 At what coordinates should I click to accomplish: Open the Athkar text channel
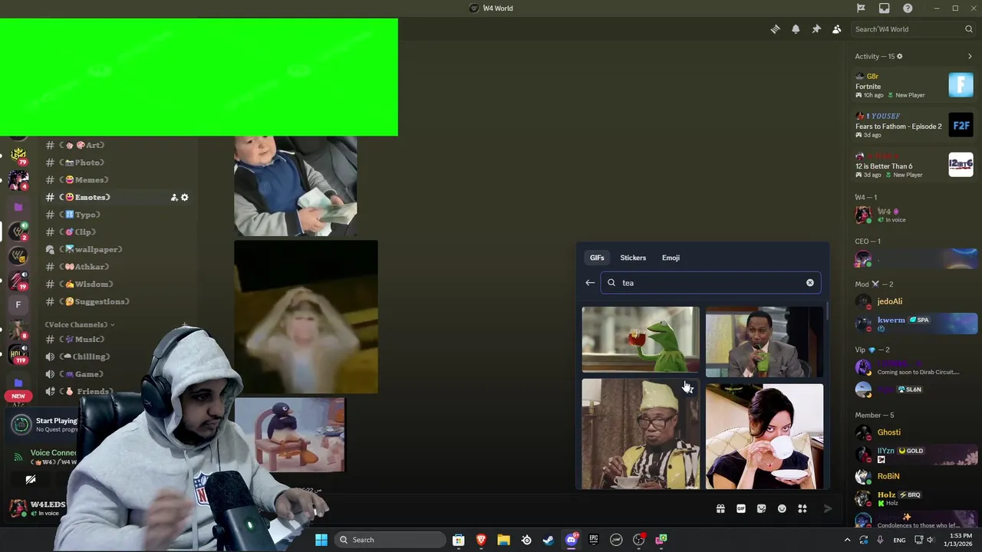[x=118, y=267]
